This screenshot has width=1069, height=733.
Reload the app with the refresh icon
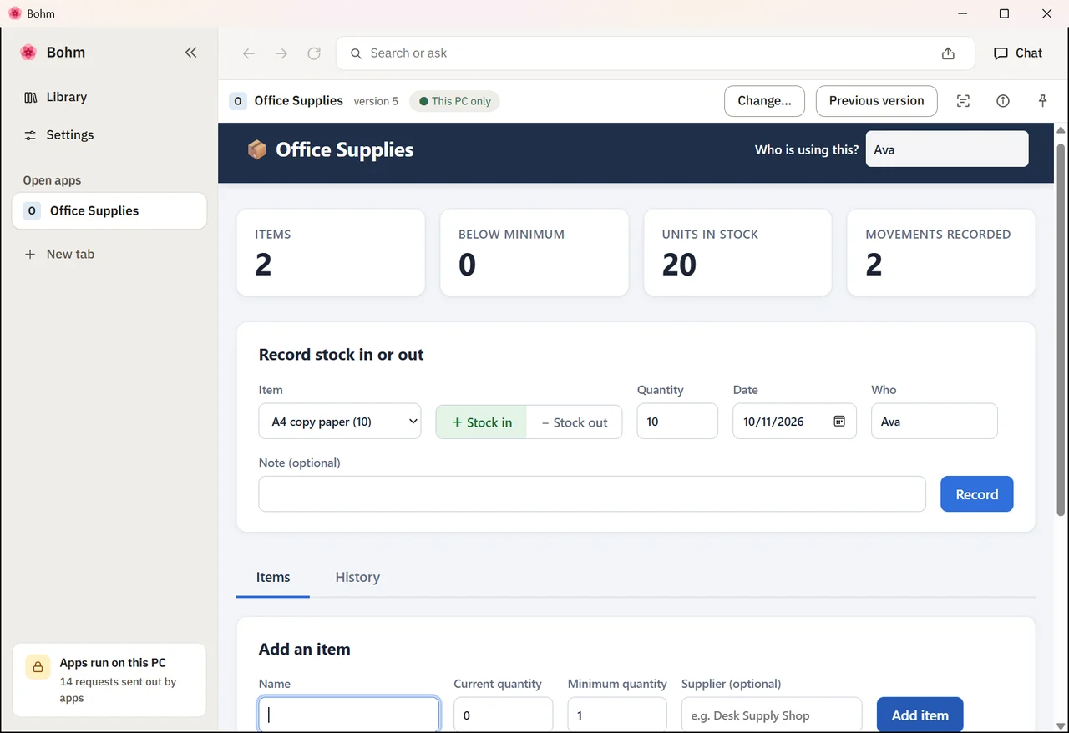click(x=314, y=53)
